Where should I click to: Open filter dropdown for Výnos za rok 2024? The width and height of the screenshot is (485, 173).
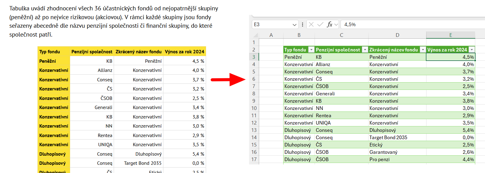[x=472, y=50]
